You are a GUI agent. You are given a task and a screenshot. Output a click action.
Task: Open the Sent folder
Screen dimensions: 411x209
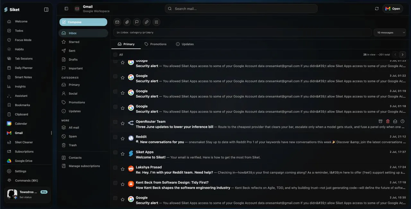pyautogui.click(x=83, y=51)
